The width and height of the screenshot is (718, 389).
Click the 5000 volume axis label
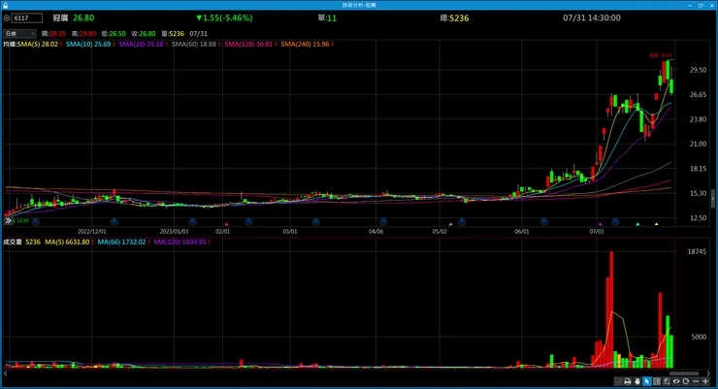tap(699, 337)
